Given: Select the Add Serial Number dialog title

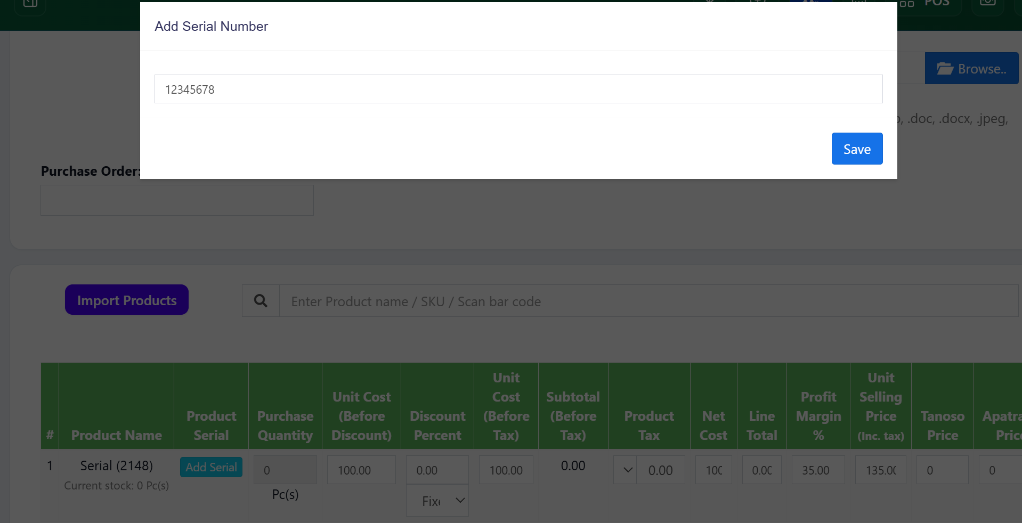Looking at the screenshot, I should pyautogui.click(x=211, y=26).
